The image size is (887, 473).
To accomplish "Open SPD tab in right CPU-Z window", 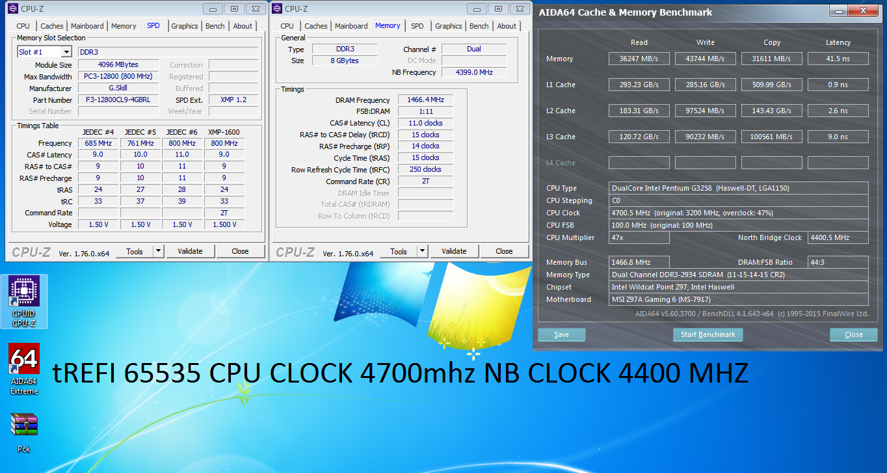I will 417,26.
